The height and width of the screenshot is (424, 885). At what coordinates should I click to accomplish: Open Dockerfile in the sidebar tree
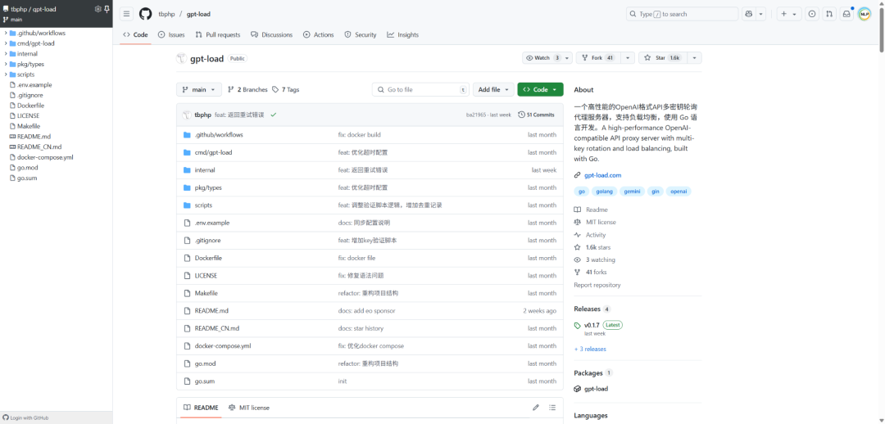pyautogui.click(x=30, y=106)
